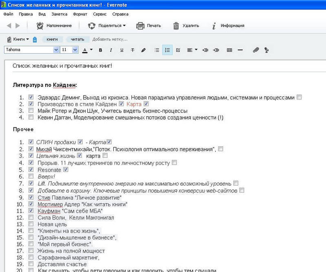The width and height of the screenshot is (326, 272).
Task: Toggle bold formatting
Action: (x=100, y=50)
